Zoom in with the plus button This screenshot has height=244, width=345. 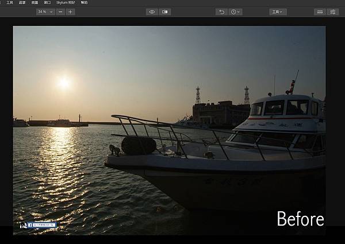[x=70, y=12]
